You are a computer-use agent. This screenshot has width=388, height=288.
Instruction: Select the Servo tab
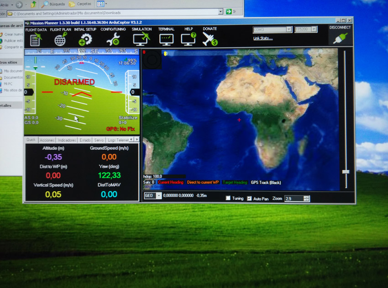pos(98,140)
